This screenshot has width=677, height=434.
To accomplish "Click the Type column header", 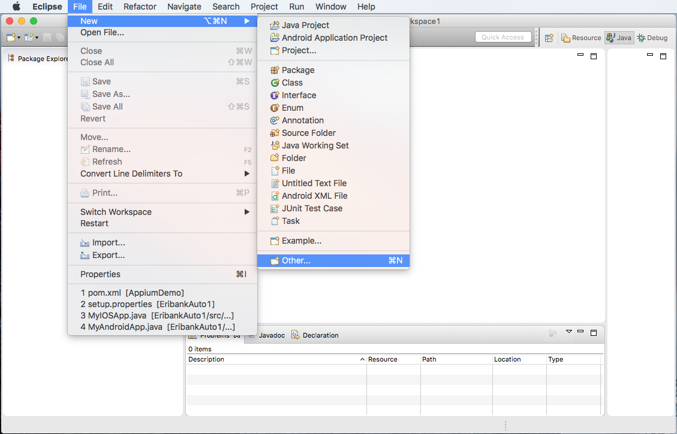I will [x=574, y=359].
